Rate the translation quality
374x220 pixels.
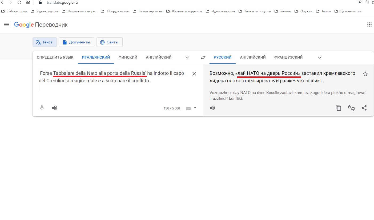point(351,108)
